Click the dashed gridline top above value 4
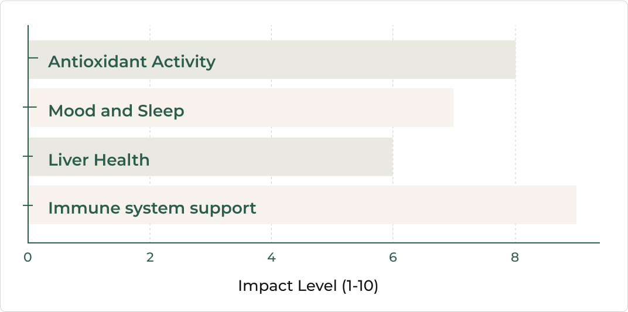Screen dimensions: 628x312 click(271, 29)
